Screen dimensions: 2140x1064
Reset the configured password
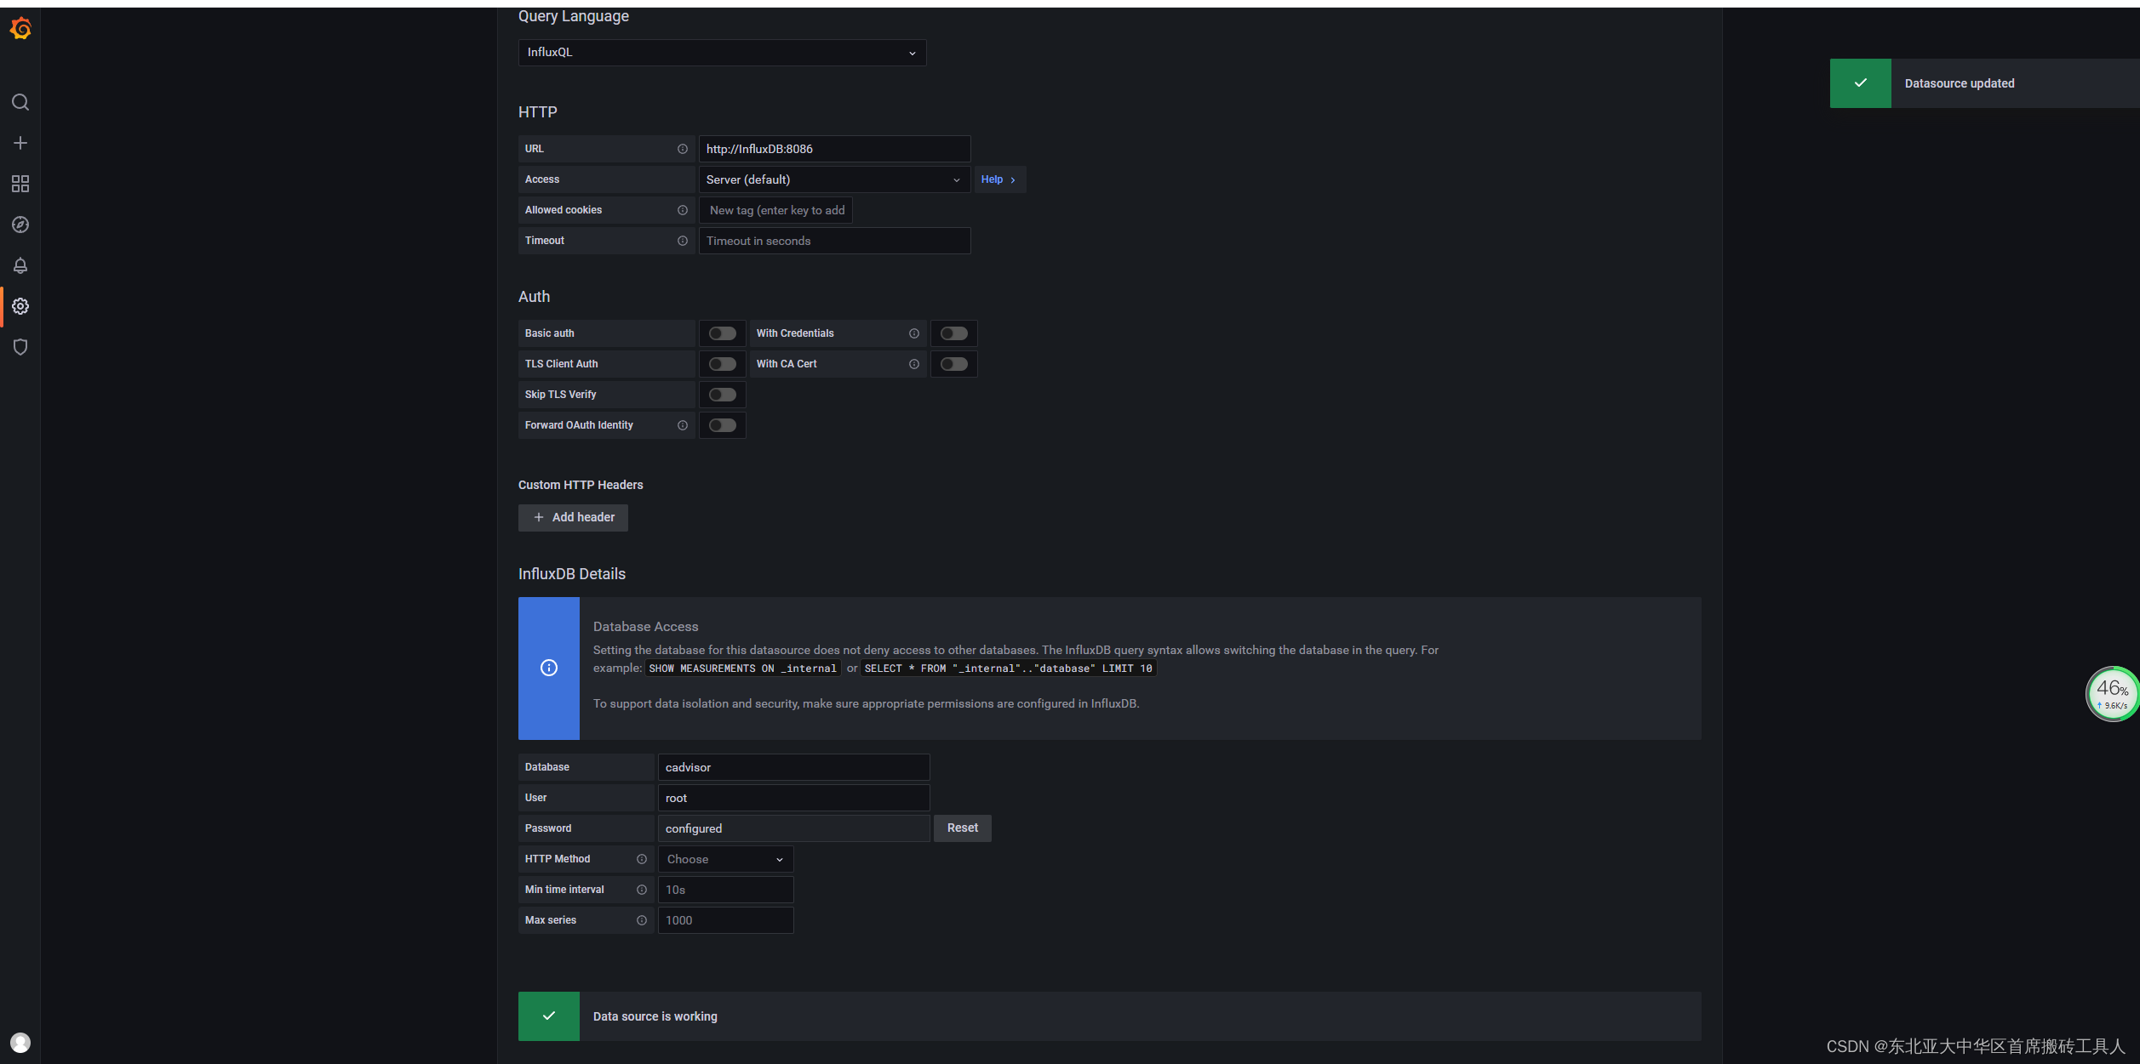click(963, 828)
